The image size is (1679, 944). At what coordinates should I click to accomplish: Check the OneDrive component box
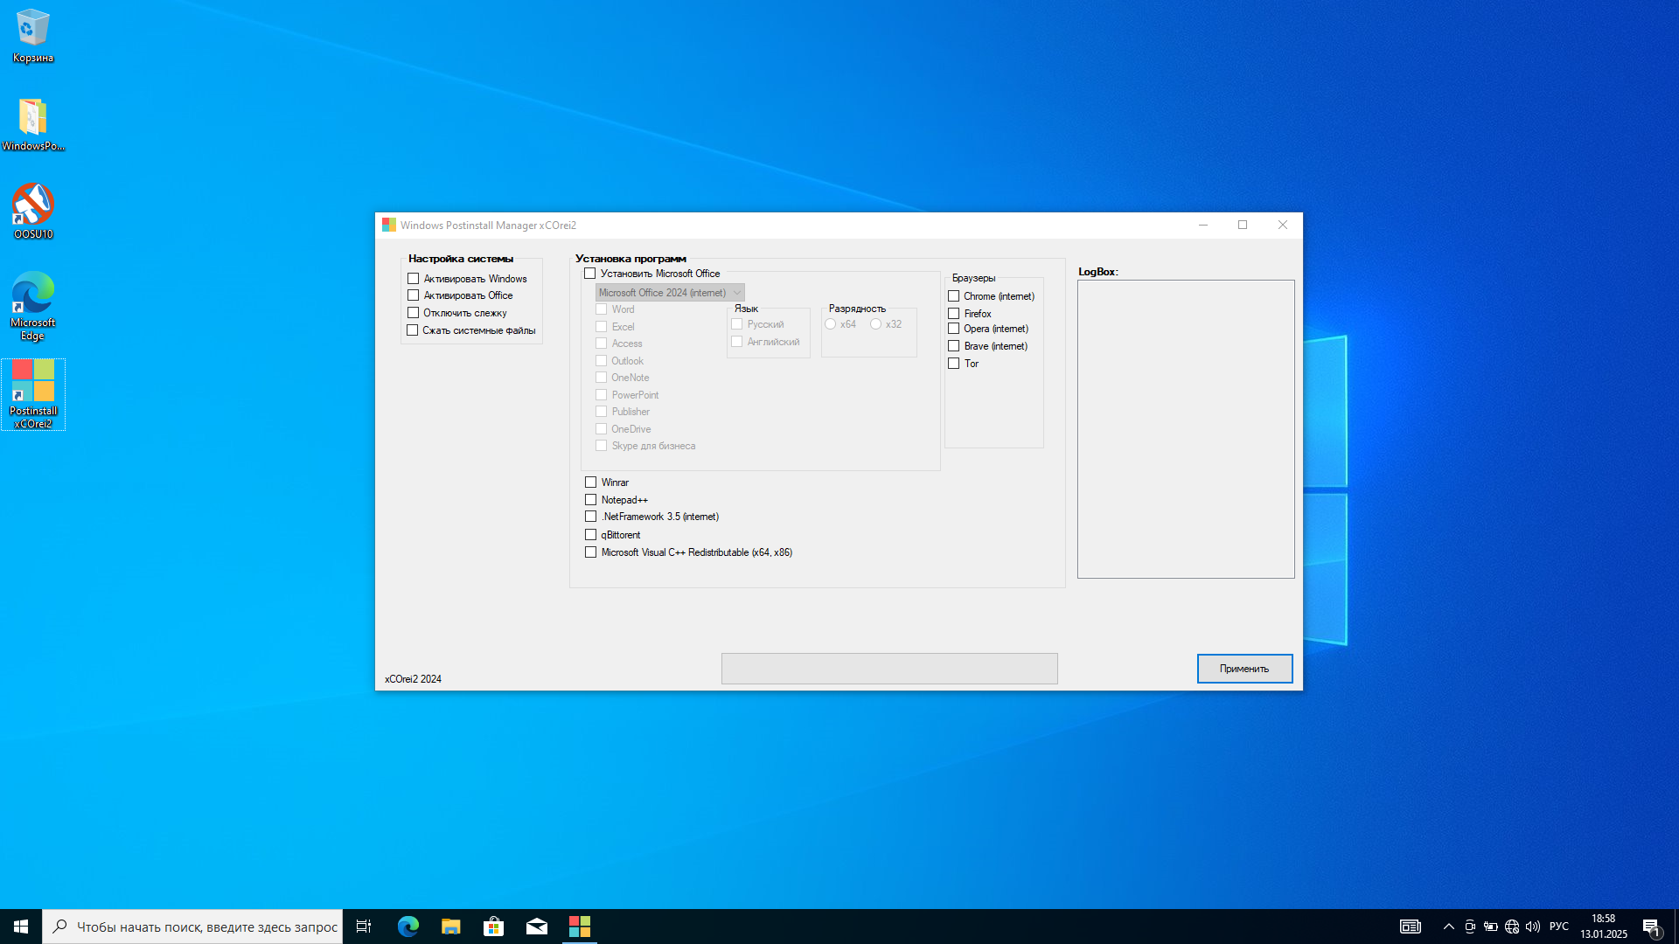click(x=602, y=429)
